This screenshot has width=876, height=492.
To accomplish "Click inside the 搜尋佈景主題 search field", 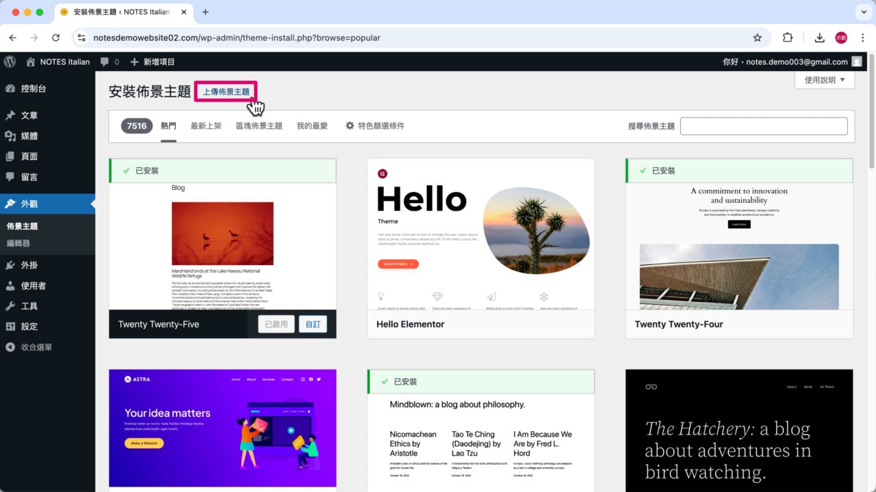I will 763,126.
